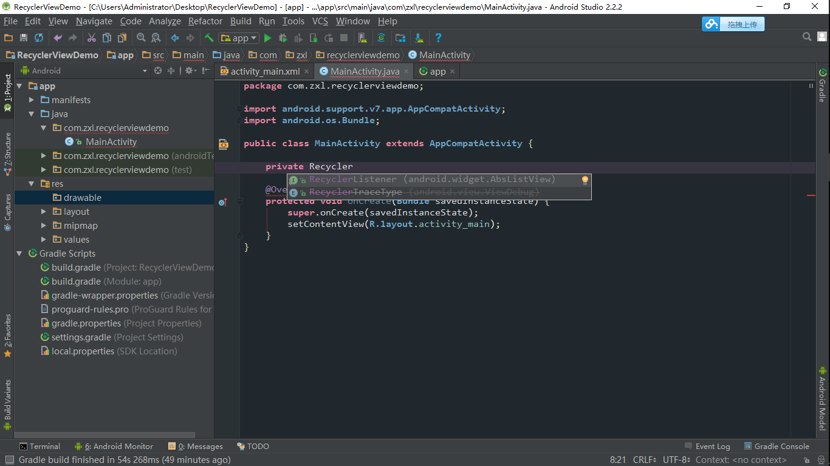Open the 6: Android Monitor tool window
The width and height of the screenshot is (830, 466).
(x=114, y=447)
